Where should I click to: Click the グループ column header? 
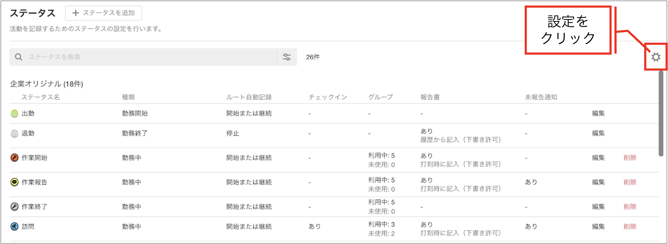coord(381,97)
